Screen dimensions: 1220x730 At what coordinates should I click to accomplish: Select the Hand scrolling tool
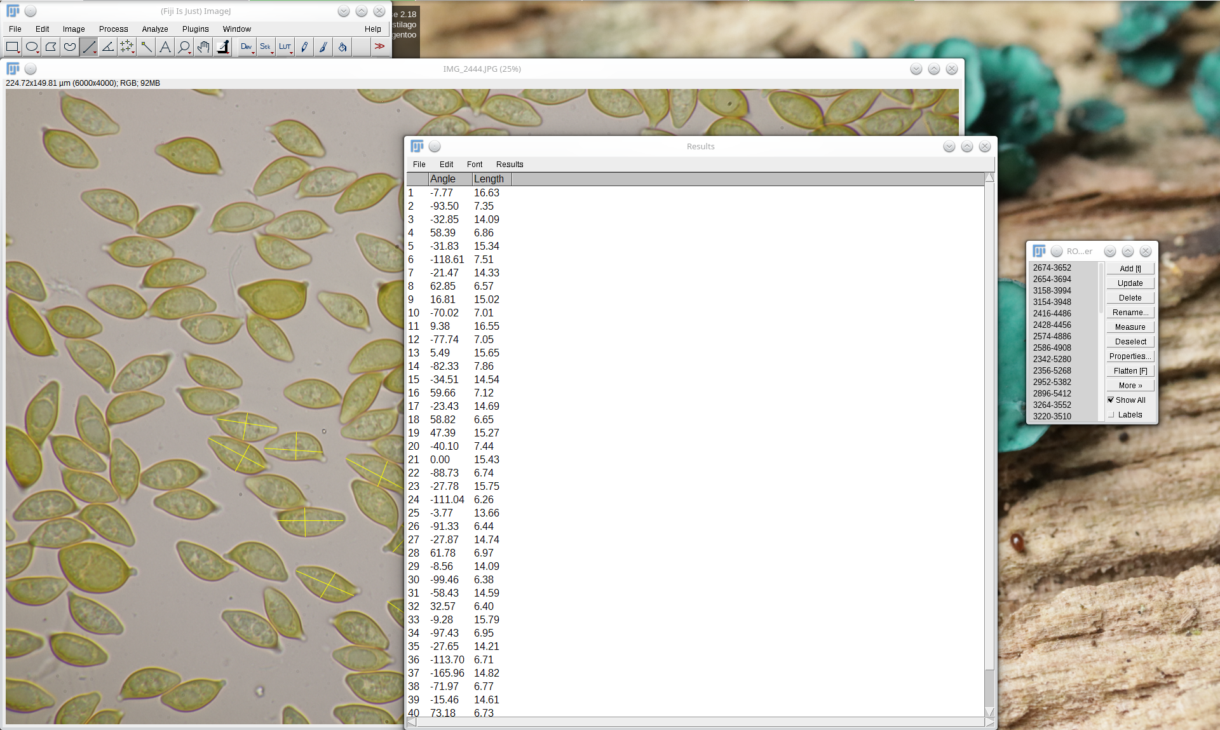pyautogui.click(x=203, y=46)
